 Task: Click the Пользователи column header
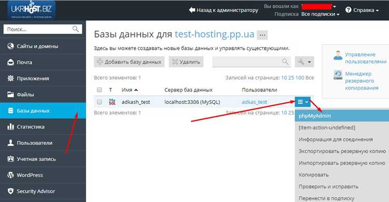259,90
